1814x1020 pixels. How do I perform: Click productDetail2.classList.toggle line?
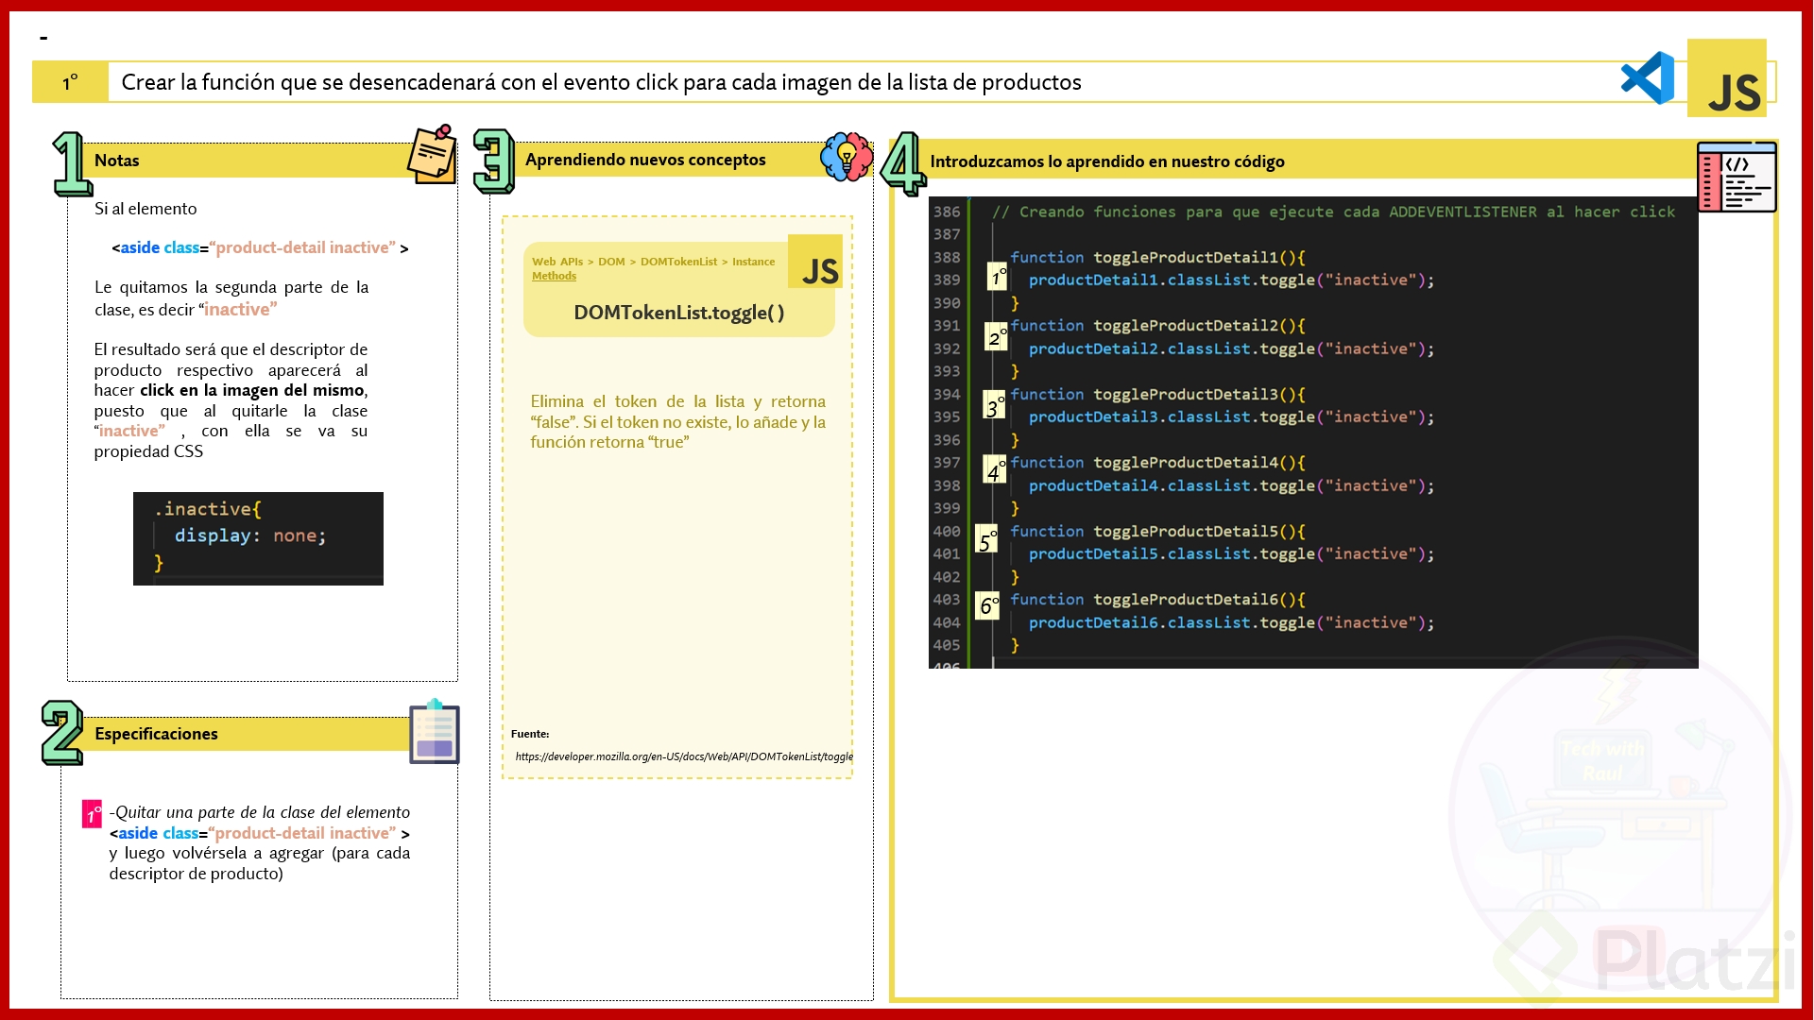tap(1231, 348)
